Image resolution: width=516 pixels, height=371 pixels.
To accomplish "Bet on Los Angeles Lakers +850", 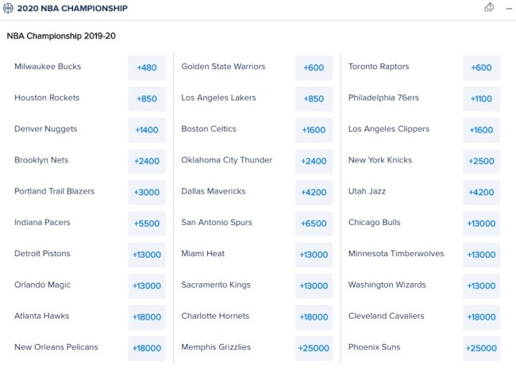I will click(314, 99).
